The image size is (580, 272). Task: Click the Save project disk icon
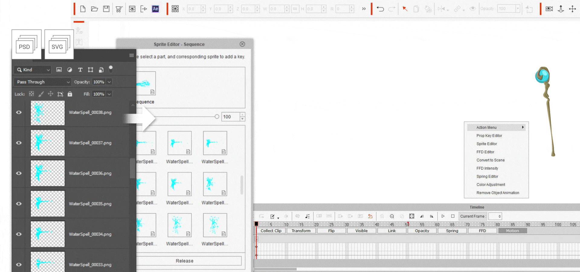(x=106, y=9)
